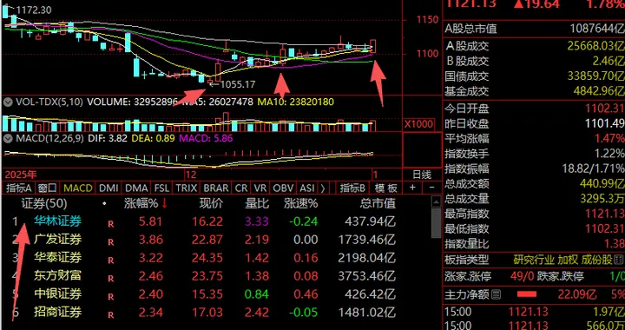Open the BRAR indicator tab

point(215,188)
